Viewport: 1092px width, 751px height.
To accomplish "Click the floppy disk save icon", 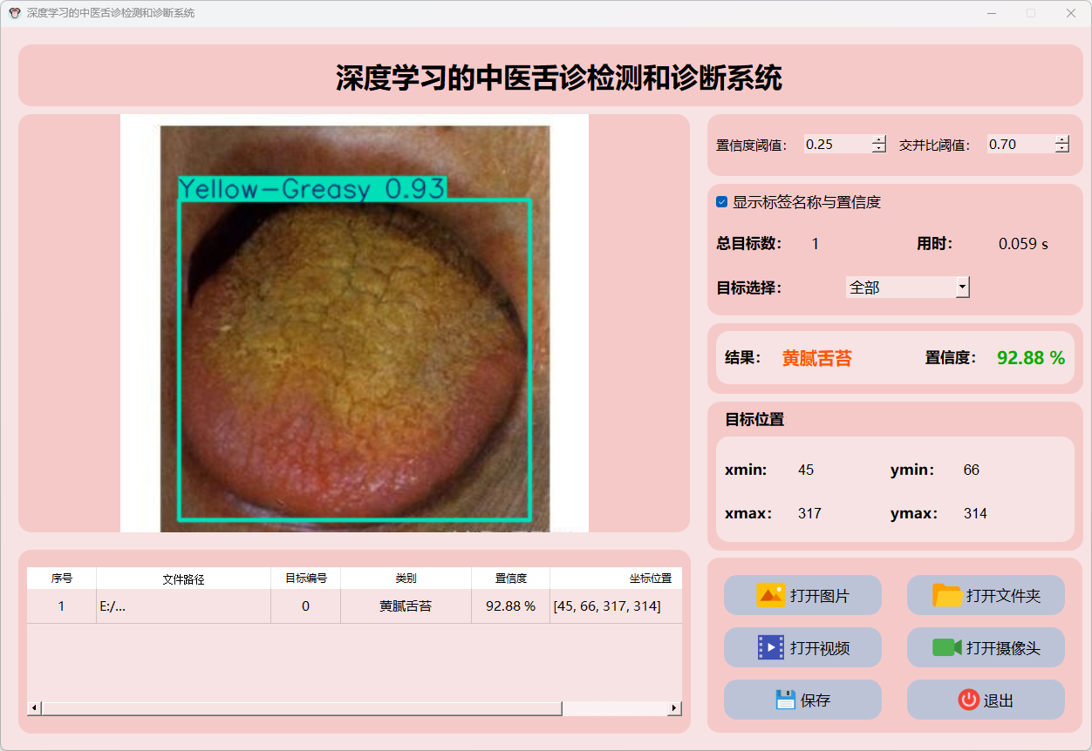I will pyautogui.click(x=785, y=700).
